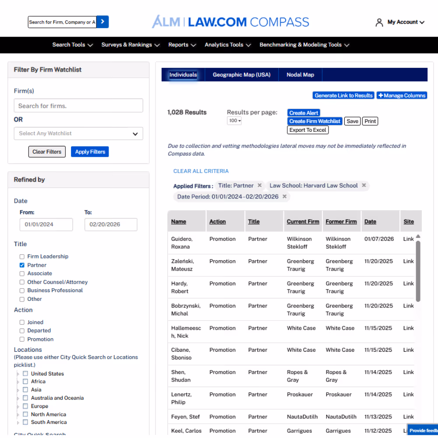Screen dimensions: 438x438
Task: Expand the Europe locations tree
Action: click(18, 406)
